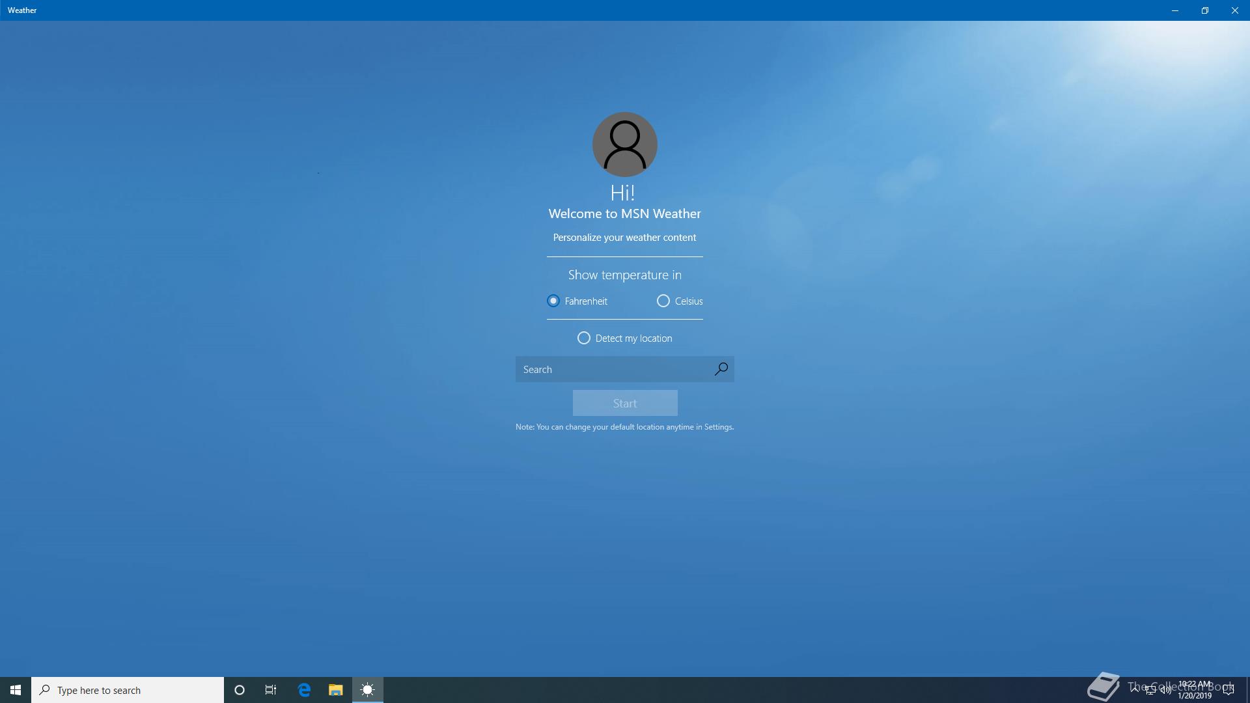
Task: Click the magnifier search icon in location box
Action: coord(721,369)
